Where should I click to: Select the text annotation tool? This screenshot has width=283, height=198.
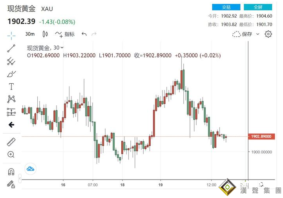11,86
